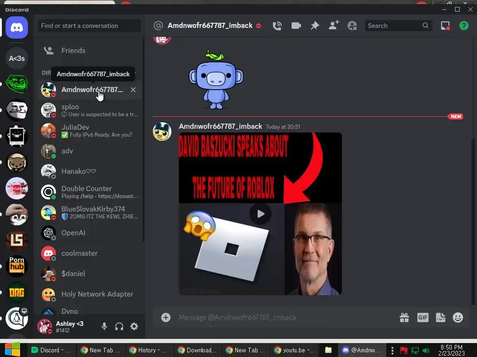
Task: Open the inbox
Action: tap(445, 26)
